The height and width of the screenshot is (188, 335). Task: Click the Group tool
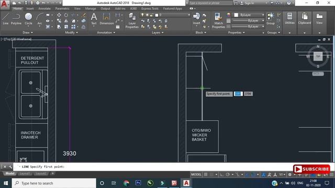pos(271,19)
